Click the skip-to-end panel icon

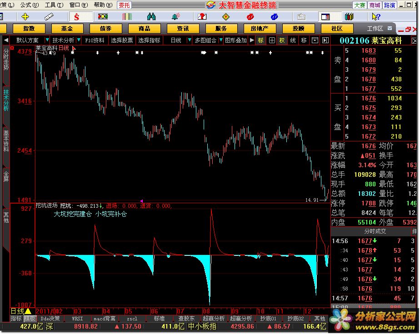coord(325,40)
